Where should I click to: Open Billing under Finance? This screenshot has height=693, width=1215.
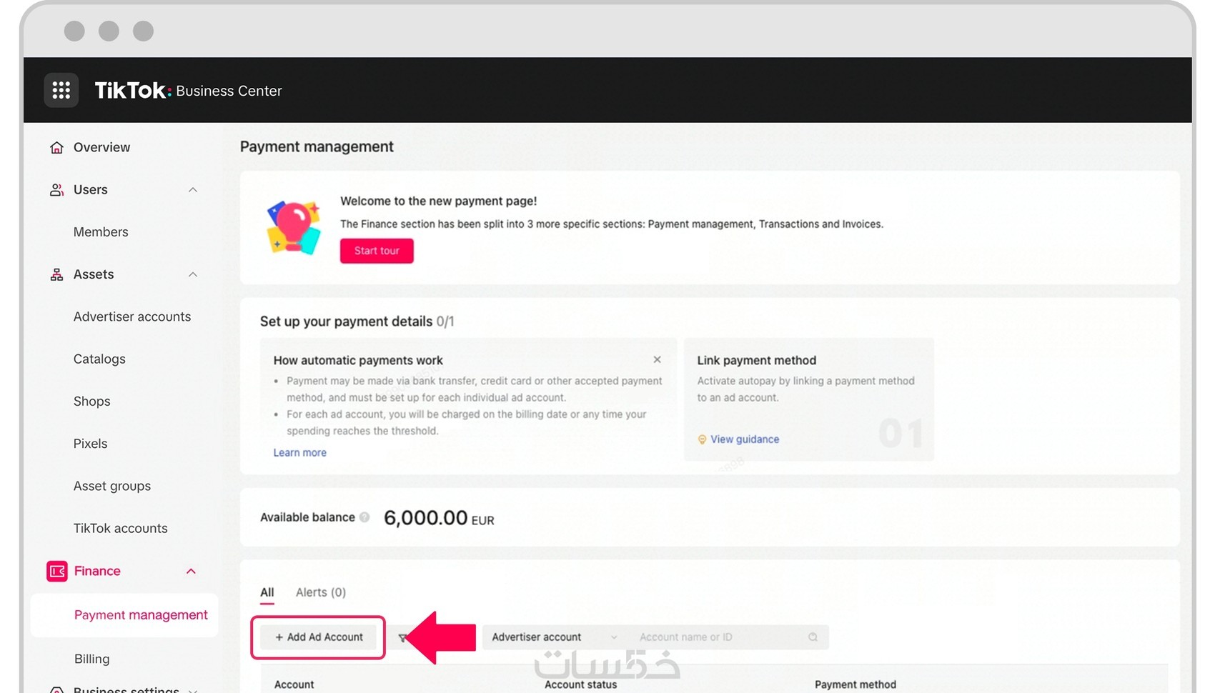(92, 659)
